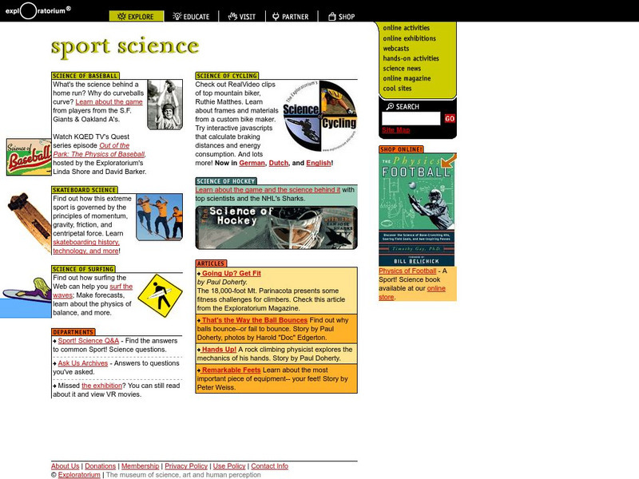Open the Remarkable Feets article
The width and height of the screenshot is (639, 479).
[x=231, y=370]
